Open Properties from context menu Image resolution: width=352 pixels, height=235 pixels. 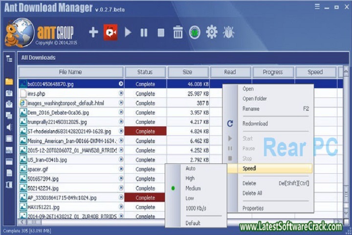(253, 208)
